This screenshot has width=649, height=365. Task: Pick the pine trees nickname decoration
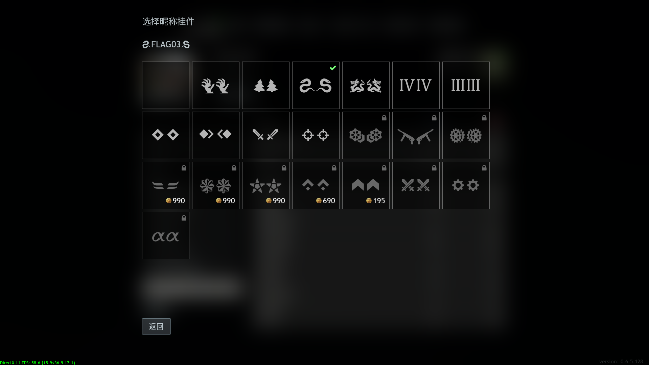point(266,85)
